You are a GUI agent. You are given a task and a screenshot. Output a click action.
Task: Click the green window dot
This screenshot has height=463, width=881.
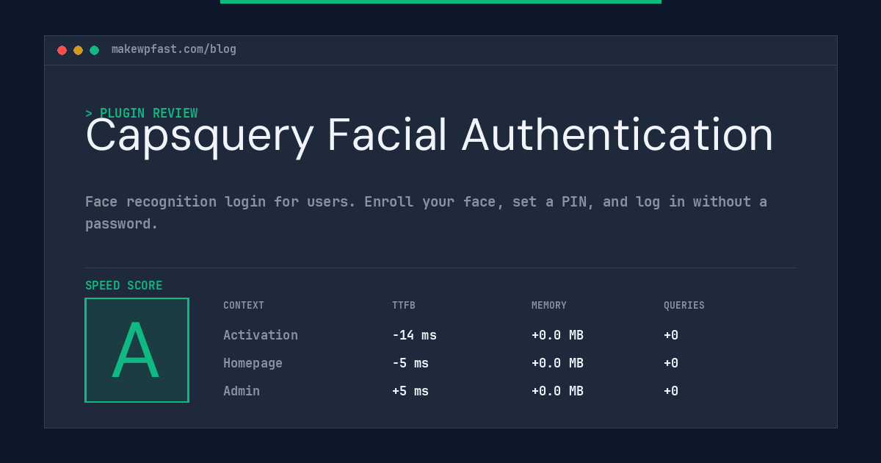pyautogui.click(x=94, y=50)
